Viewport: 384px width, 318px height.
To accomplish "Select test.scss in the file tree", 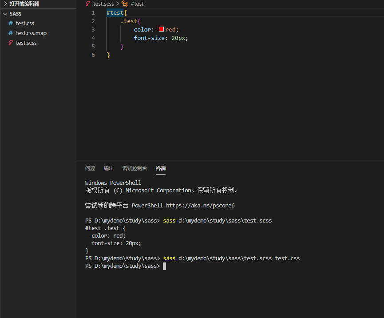I will tap(26, 43).
